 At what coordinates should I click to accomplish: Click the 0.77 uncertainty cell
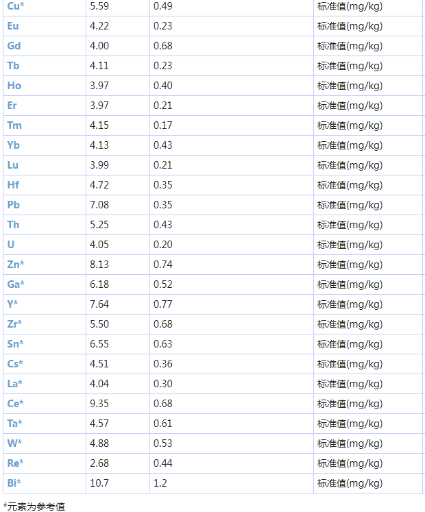(163, 304)
